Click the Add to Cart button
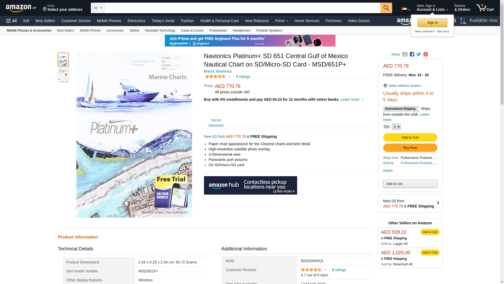The image size is (504, 284). point(410,137)
